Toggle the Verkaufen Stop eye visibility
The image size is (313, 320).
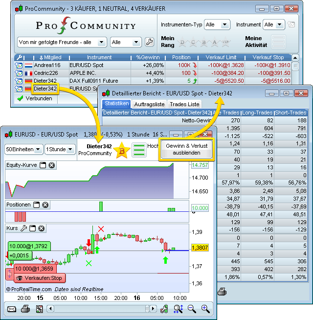click(19, 278)
